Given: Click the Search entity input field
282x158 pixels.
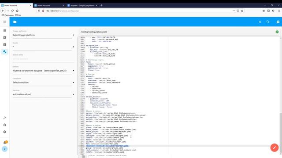Looking at the screenshot, I should (43, 59).
